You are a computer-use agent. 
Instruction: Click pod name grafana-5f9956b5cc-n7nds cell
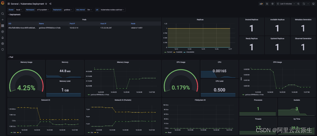[x=50, y=28]
